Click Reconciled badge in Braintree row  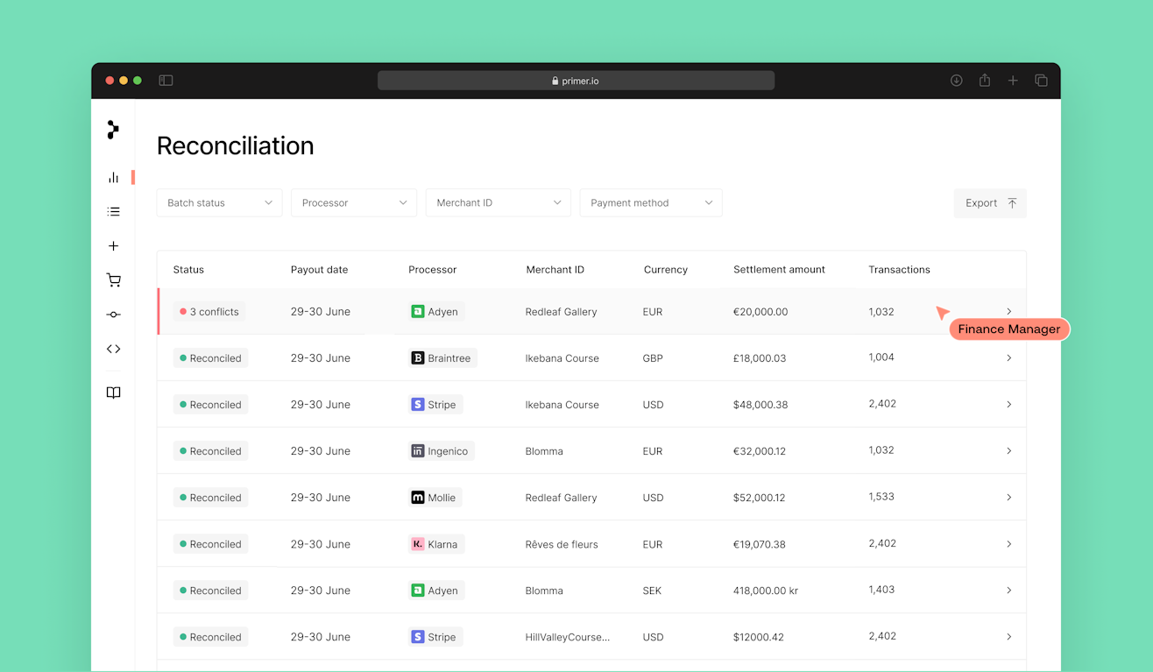[210, 358]
